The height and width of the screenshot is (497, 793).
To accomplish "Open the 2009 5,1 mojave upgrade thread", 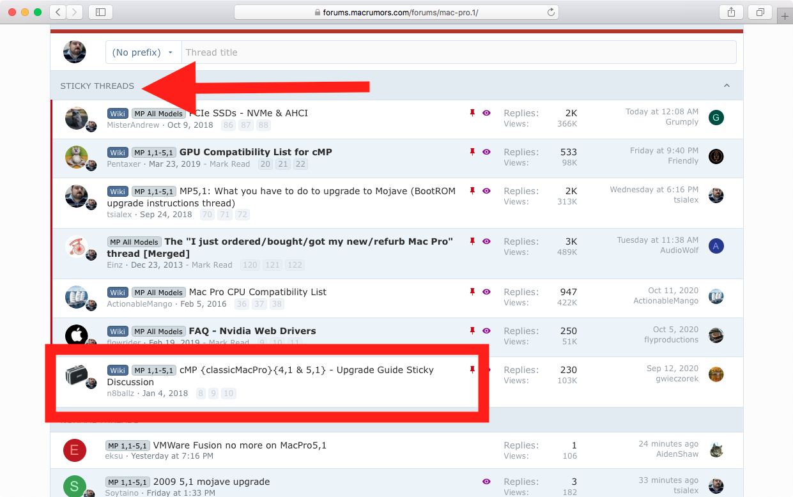I will pyautogui.click(x=212, y=482).
